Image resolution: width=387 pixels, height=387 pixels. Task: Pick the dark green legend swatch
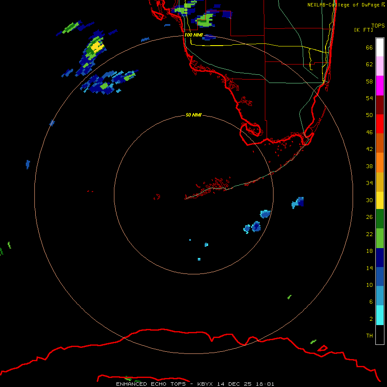pos(380,219)
